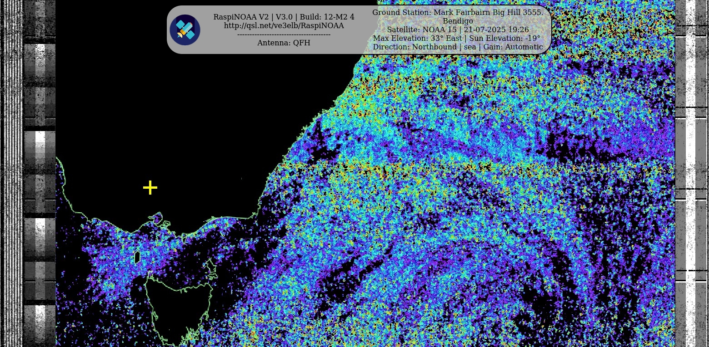Screen dimensions: 709x347
Task: Click the RaspiNOAA V2 build title text
Action: click(x=284, y=17)
